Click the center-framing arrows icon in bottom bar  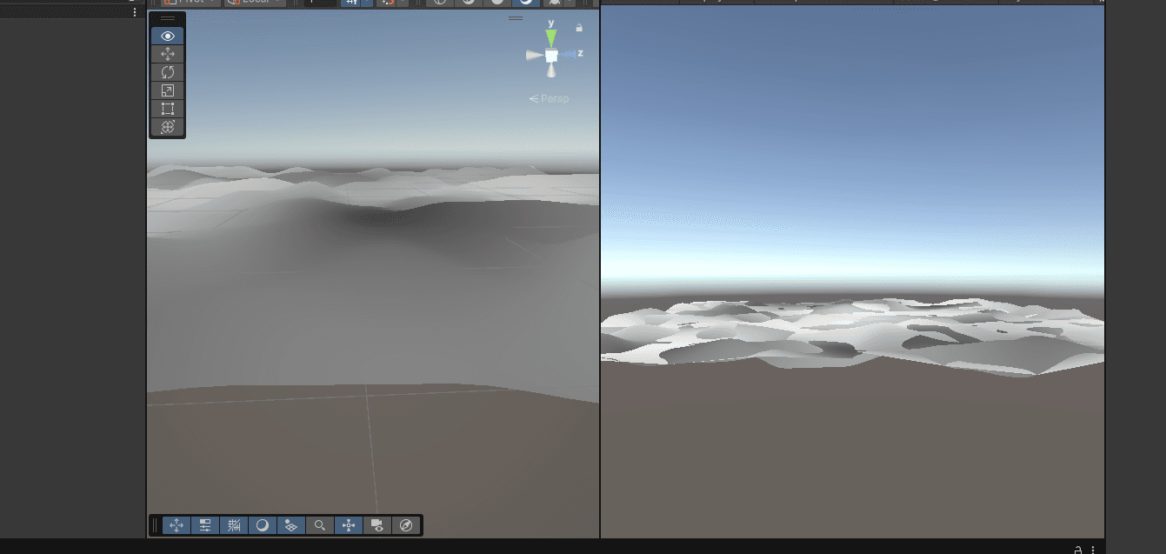pyautogui.click(x=349, y=525)
